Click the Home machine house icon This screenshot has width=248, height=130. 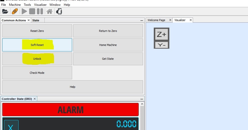point(49,11)
